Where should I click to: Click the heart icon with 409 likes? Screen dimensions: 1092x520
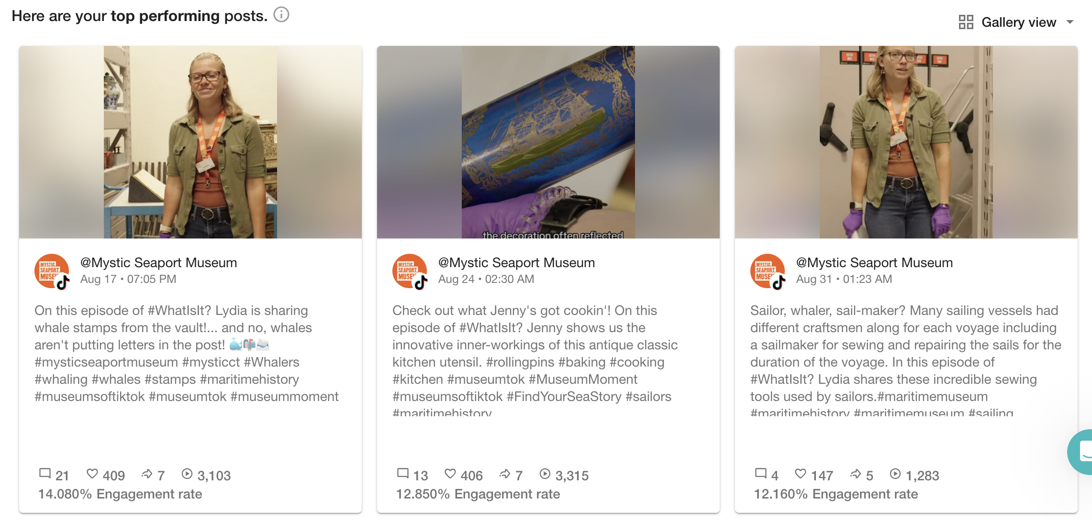coord(92,474)
